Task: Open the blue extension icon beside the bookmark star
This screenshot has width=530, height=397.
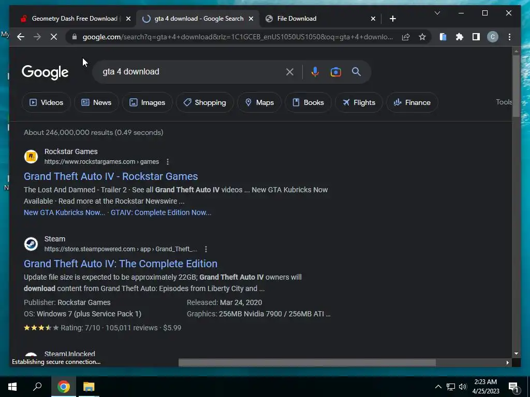Action: coord(443,37)
